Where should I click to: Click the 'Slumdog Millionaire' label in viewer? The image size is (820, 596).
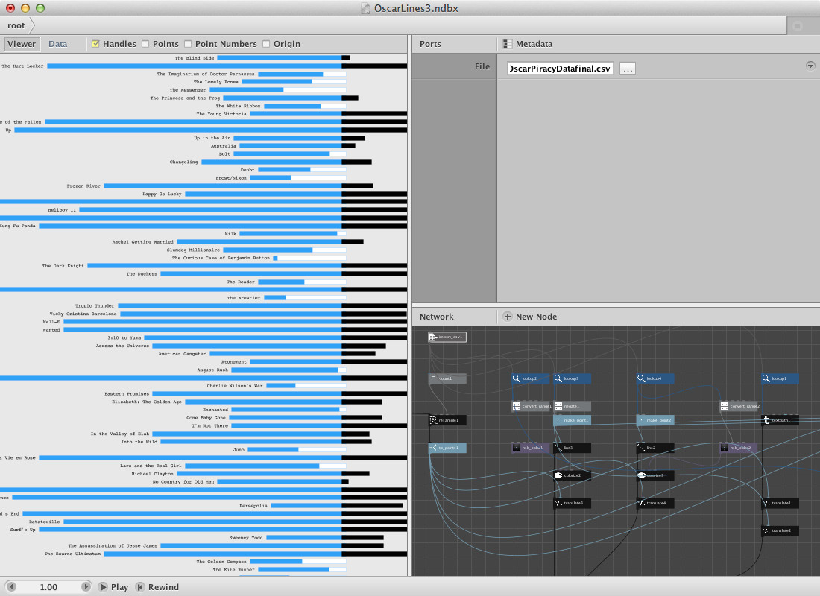[x=194, y=250]
